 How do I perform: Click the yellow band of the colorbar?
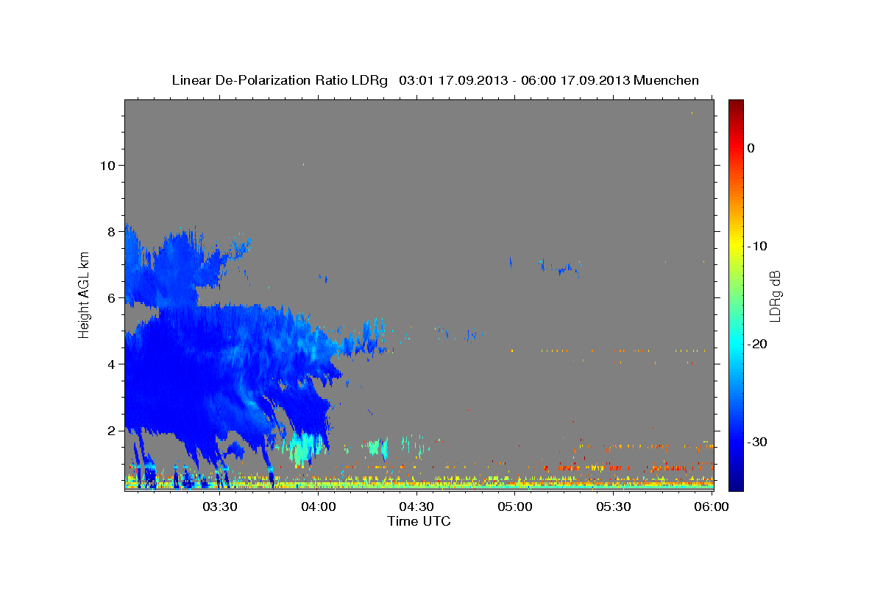[736, 246]
